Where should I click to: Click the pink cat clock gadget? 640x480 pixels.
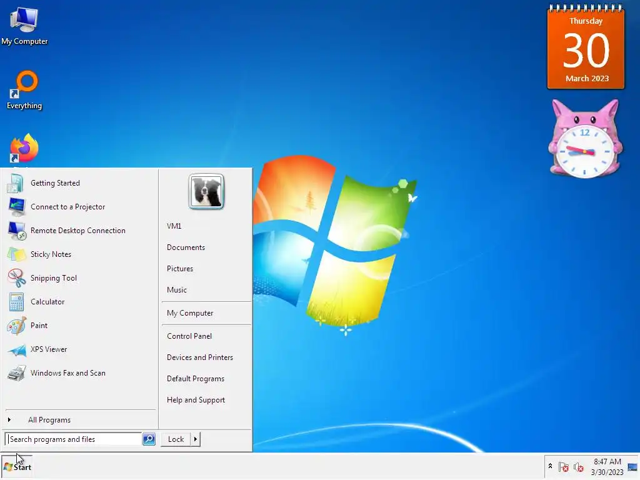585,139
